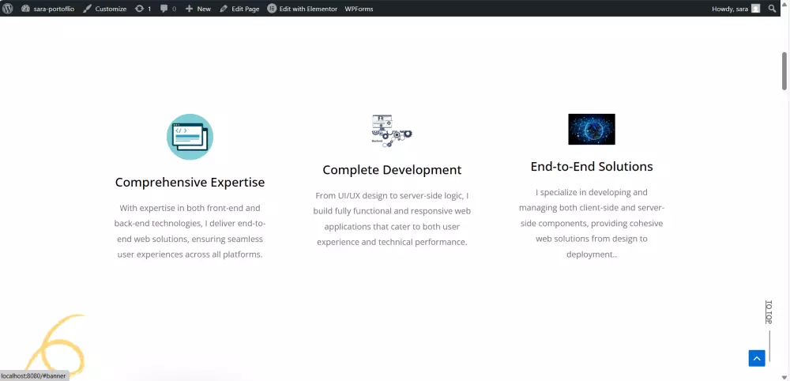Open the WordPress logo menu

[x=8, y=9]
